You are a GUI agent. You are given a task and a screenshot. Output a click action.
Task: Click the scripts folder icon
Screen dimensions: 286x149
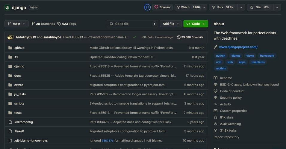[x=10, y=103]
